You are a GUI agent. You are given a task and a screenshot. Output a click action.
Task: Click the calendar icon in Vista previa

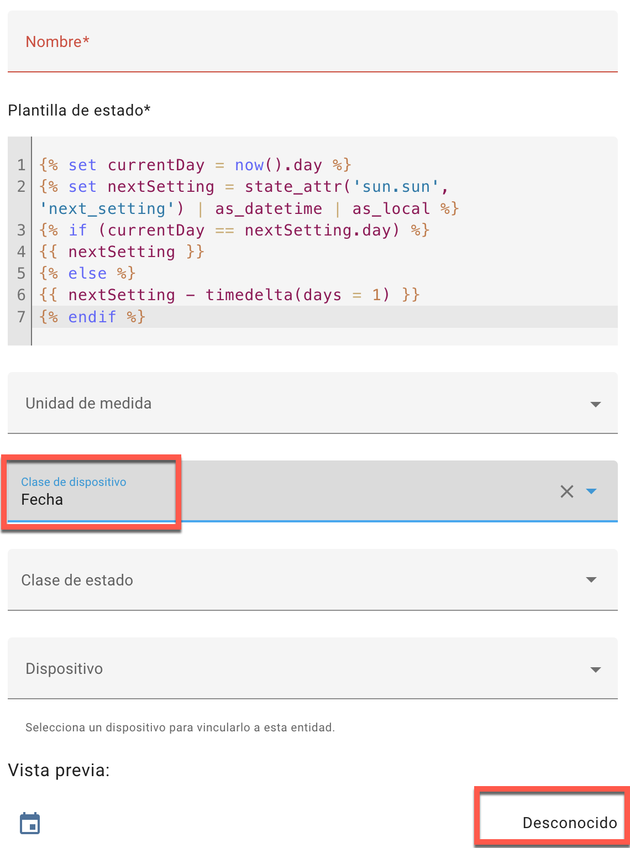pyautogui.click(x=30, y=823)
